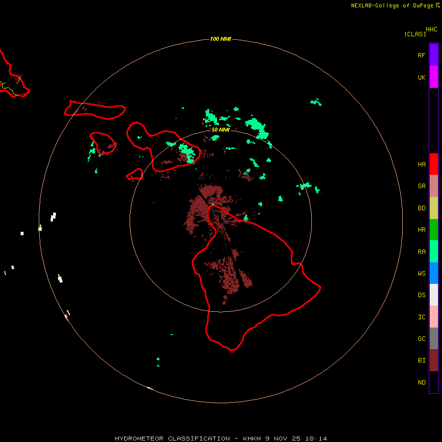This screenshot has width=442, height=442.
Task: Click the ND legend label
Action: (421, 383)
